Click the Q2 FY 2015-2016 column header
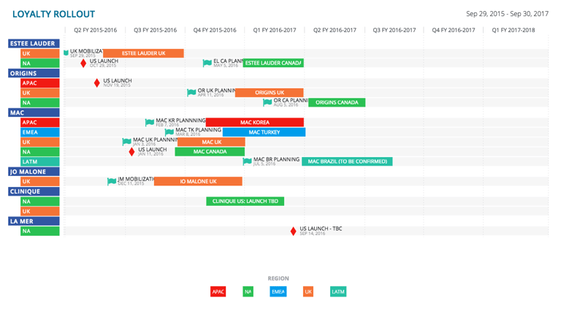561x314 pixels. [x=95, y=30]
